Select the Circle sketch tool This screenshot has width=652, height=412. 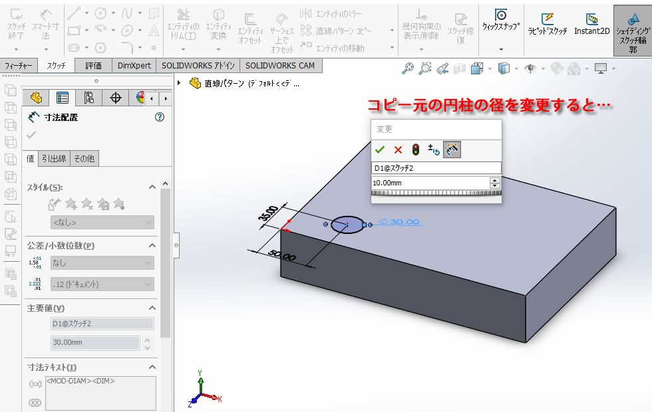[x=100, y=13]
